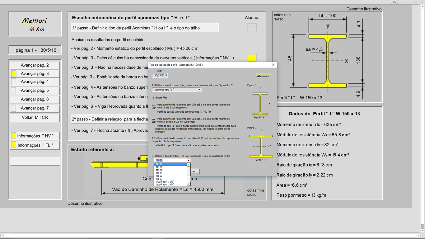Click the empty alert box under Alertas
Image resolution: width=425 pixels, height=239 pixels.
point(252,27)
